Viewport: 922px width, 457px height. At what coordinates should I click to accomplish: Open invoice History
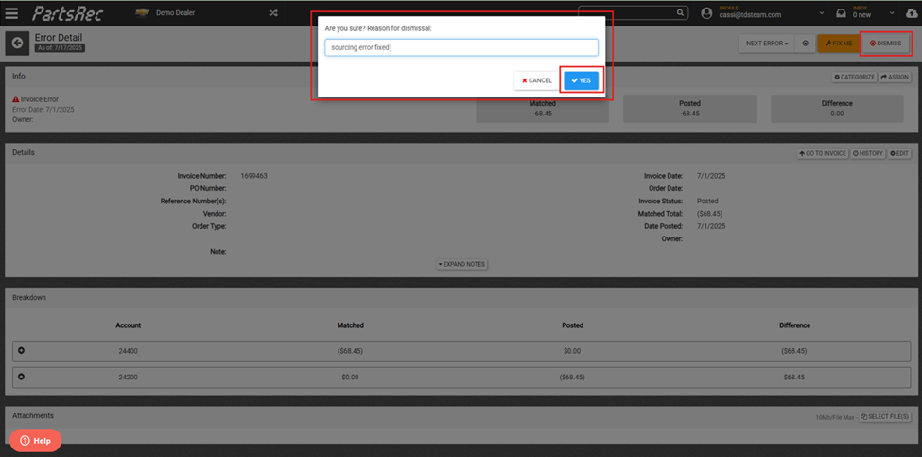tap(868, 153)
